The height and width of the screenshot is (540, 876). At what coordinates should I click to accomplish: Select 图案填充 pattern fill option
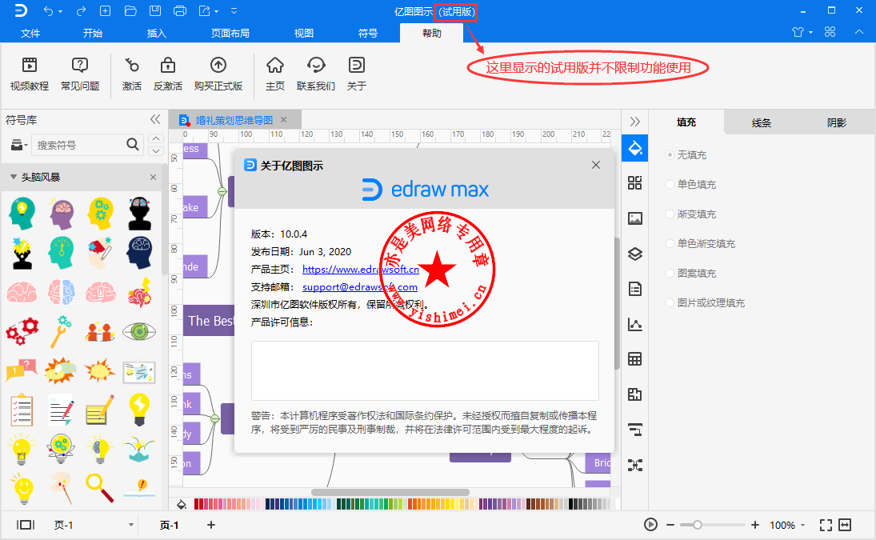click(690, 273)
